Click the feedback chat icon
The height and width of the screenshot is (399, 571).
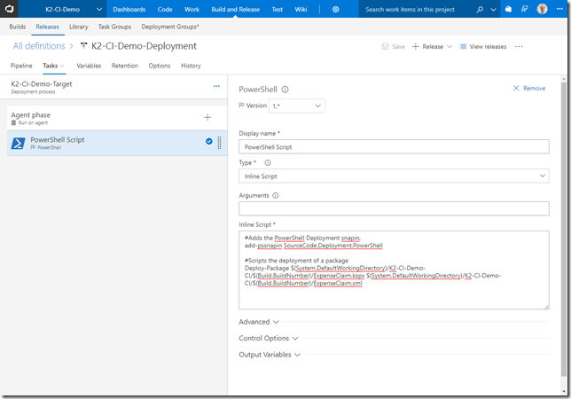coord(524,9)
